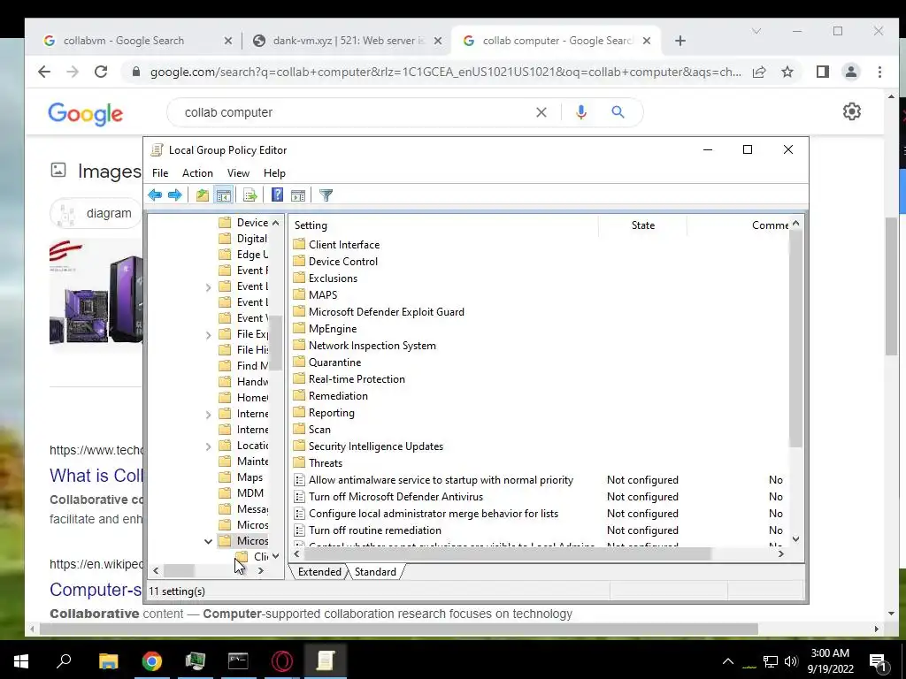The width and height of the screenshot is (906, 679).
Task: Open Opera browser from taskbar
Action: point(282,661)
